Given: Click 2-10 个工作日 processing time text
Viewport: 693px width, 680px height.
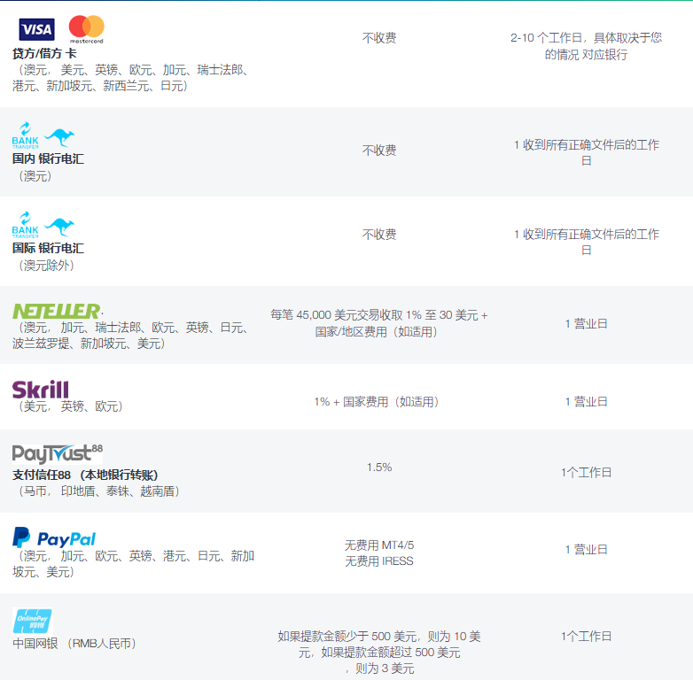Looking at the screenshot, I should (x=586, y=46).
